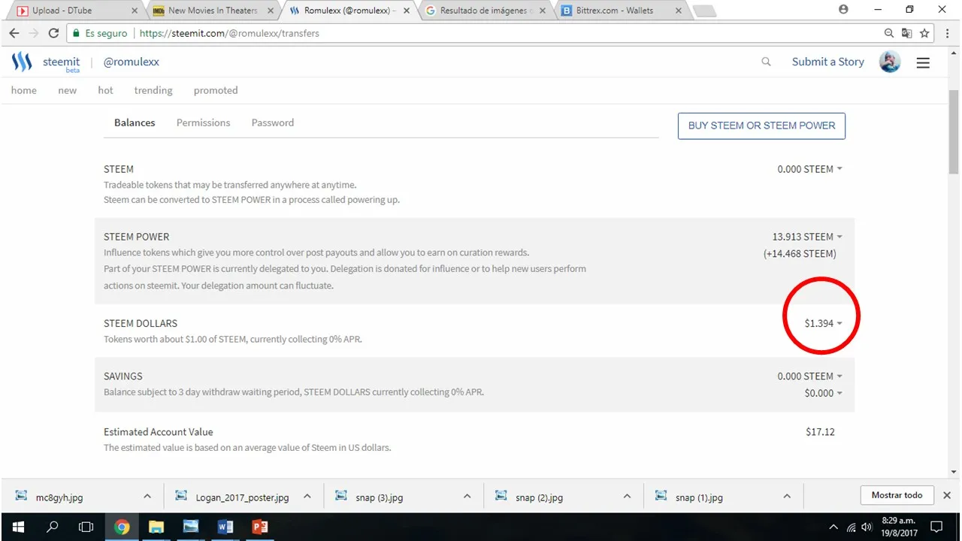Click the (+14.468 STEEM) delegation amount

[800, 254]
